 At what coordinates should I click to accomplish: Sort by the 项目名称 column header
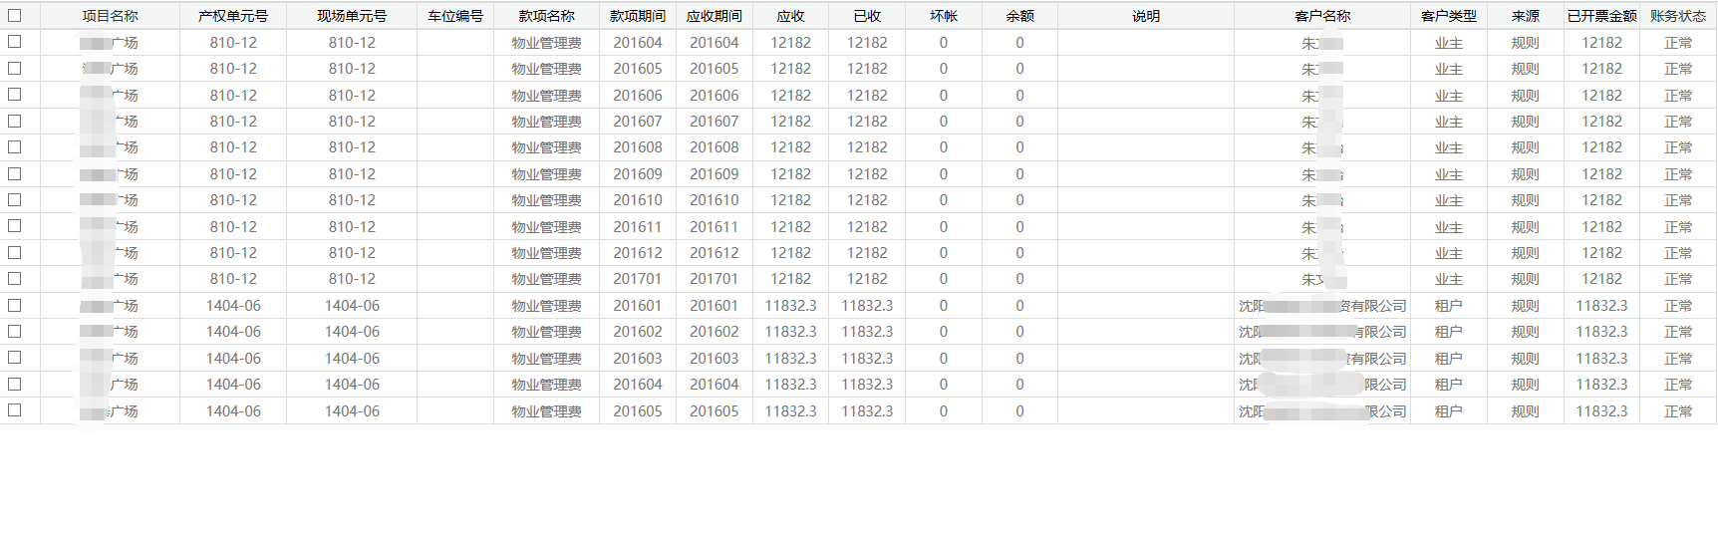110,16
